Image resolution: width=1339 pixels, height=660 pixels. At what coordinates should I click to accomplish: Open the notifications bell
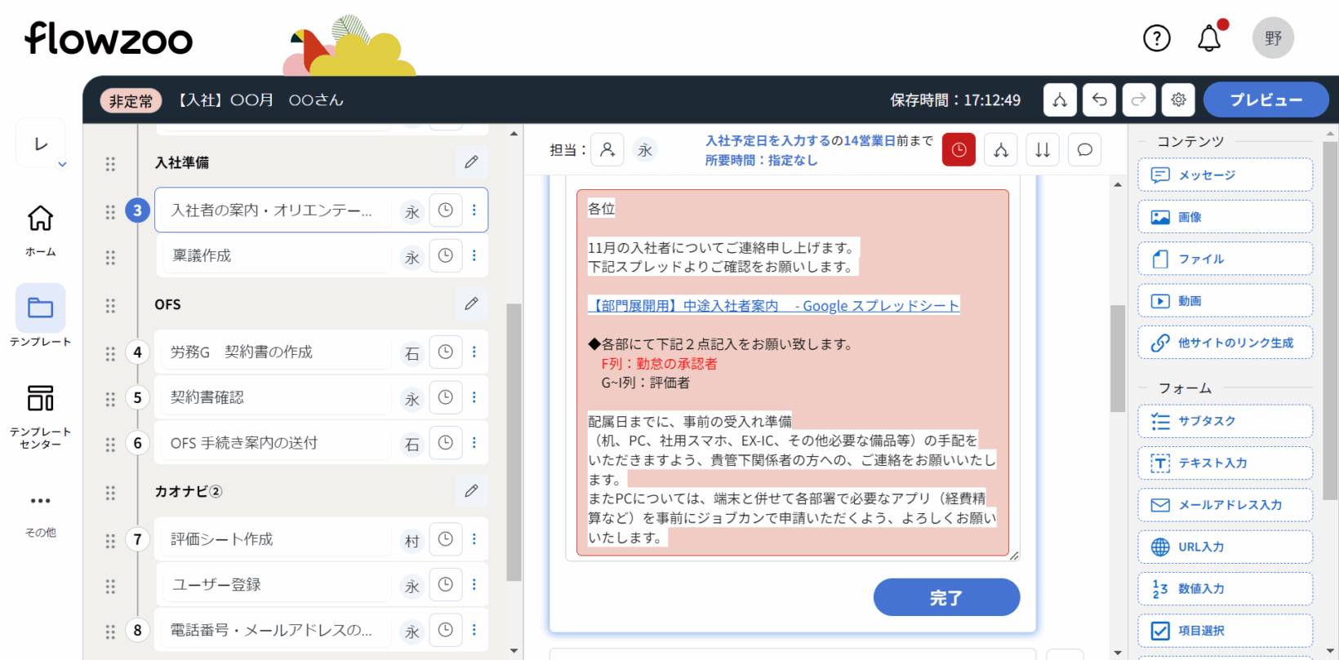pyautogui.click(x=1209, y=38)
